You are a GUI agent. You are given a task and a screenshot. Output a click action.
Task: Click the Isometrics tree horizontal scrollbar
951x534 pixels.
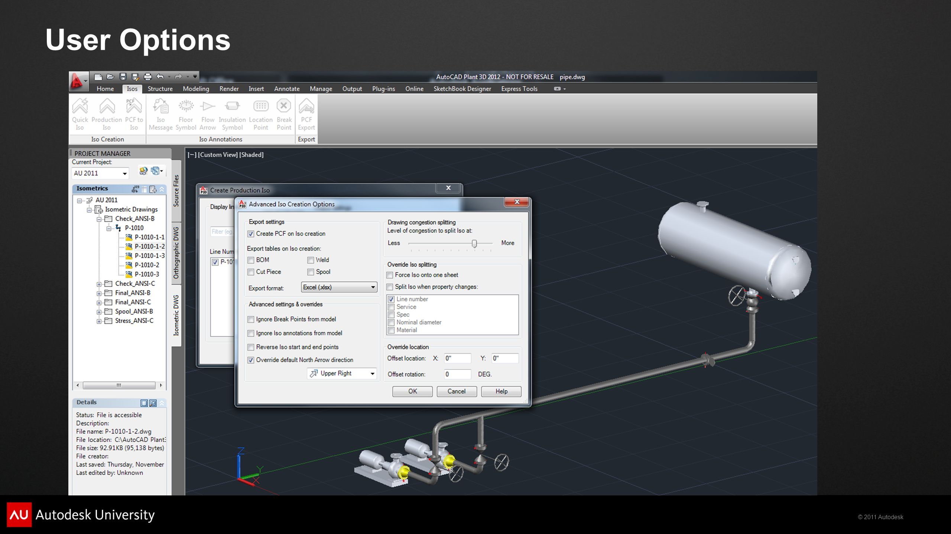pyautogui.click(x=119, y=386)
